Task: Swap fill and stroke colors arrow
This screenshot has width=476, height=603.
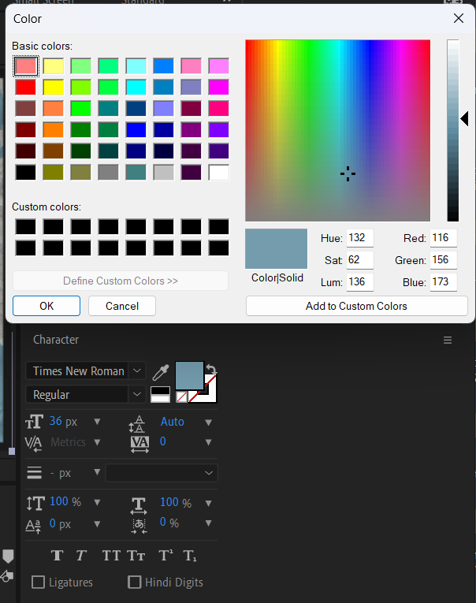Action: pyautogui.click(x=211, y=369)
